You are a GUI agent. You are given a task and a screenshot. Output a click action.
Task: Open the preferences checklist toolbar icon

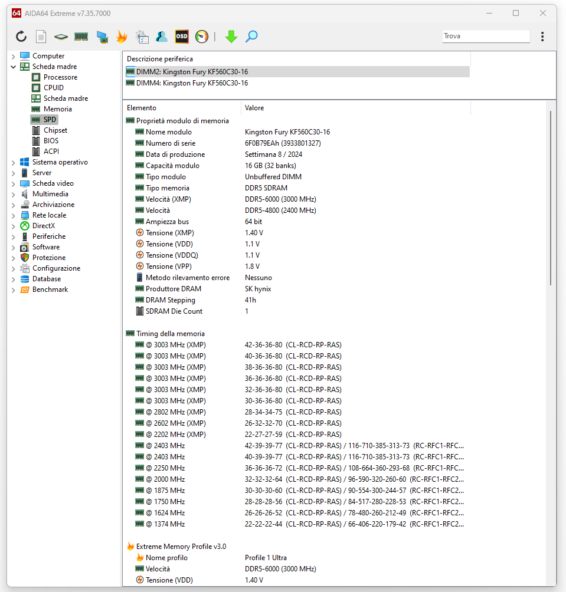[142, 37]
